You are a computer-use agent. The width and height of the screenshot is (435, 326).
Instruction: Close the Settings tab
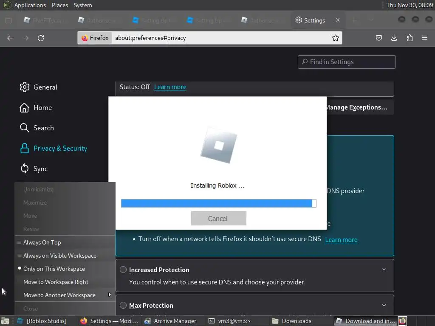(338, 20)
